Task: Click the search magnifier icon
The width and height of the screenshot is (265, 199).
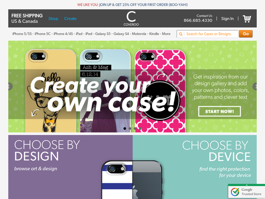Action: pos(181,34)
